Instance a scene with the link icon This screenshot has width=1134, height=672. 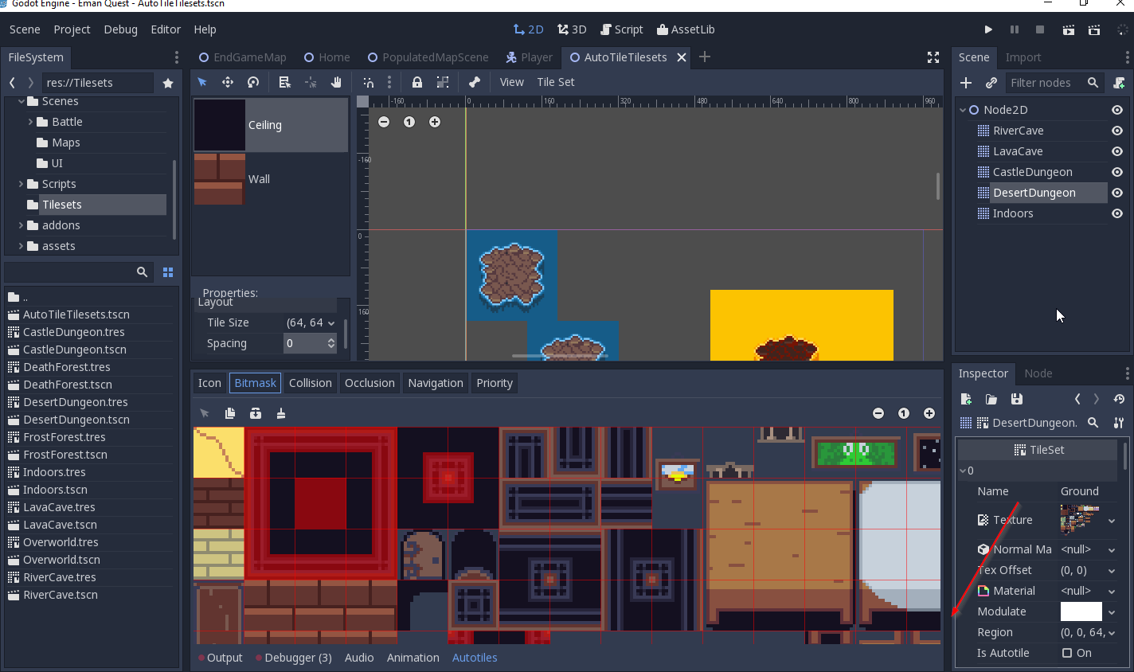click(x=991, y=83)
